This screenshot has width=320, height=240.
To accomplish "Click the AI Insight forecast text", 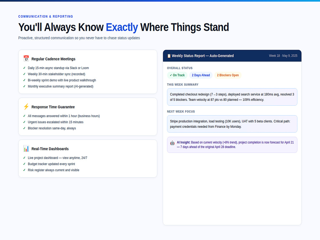I will [x=235, y=145].
